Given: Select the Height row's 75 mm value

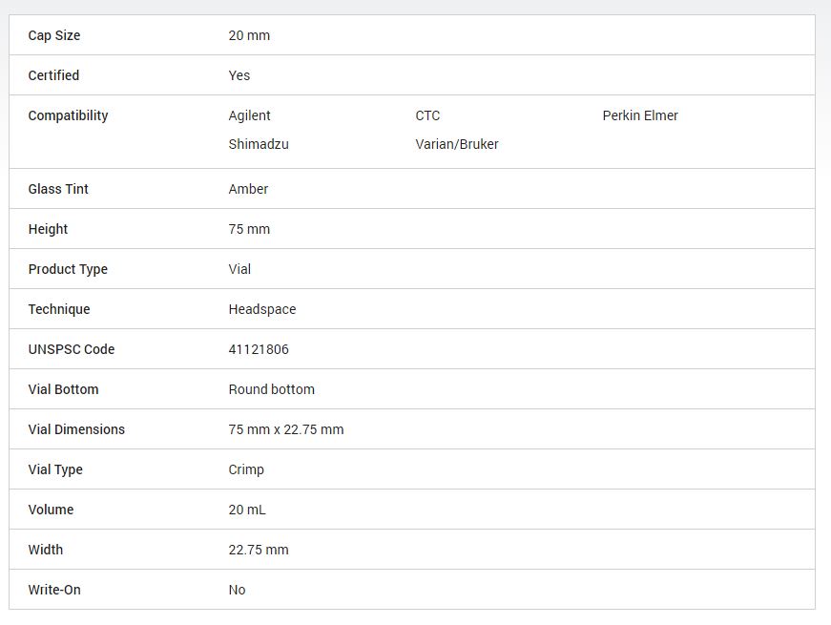Looking at the screenshot, I should (x=249, y=229).
